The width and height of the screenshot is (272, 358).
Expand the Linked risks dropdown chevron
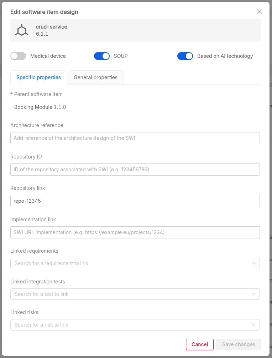254,325
